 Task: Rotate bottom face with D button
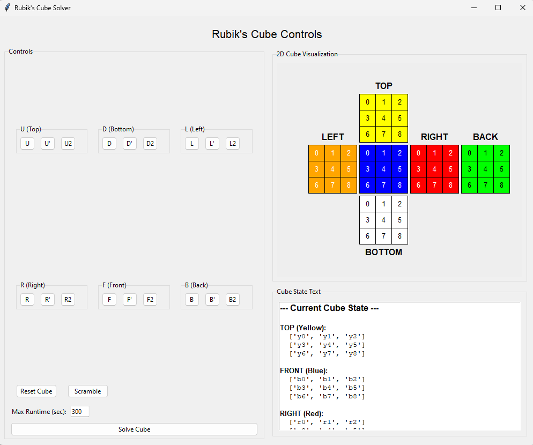click(x=109, y=144)
